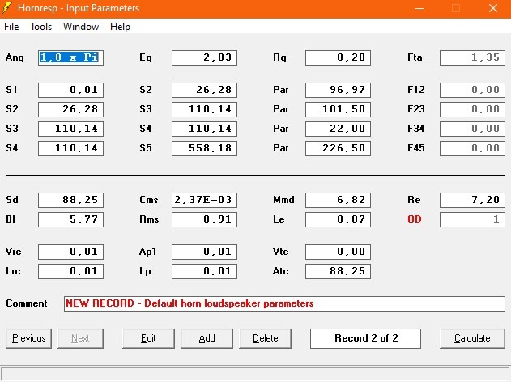
Task: Click the Atc label
Action: pos(280,271)
